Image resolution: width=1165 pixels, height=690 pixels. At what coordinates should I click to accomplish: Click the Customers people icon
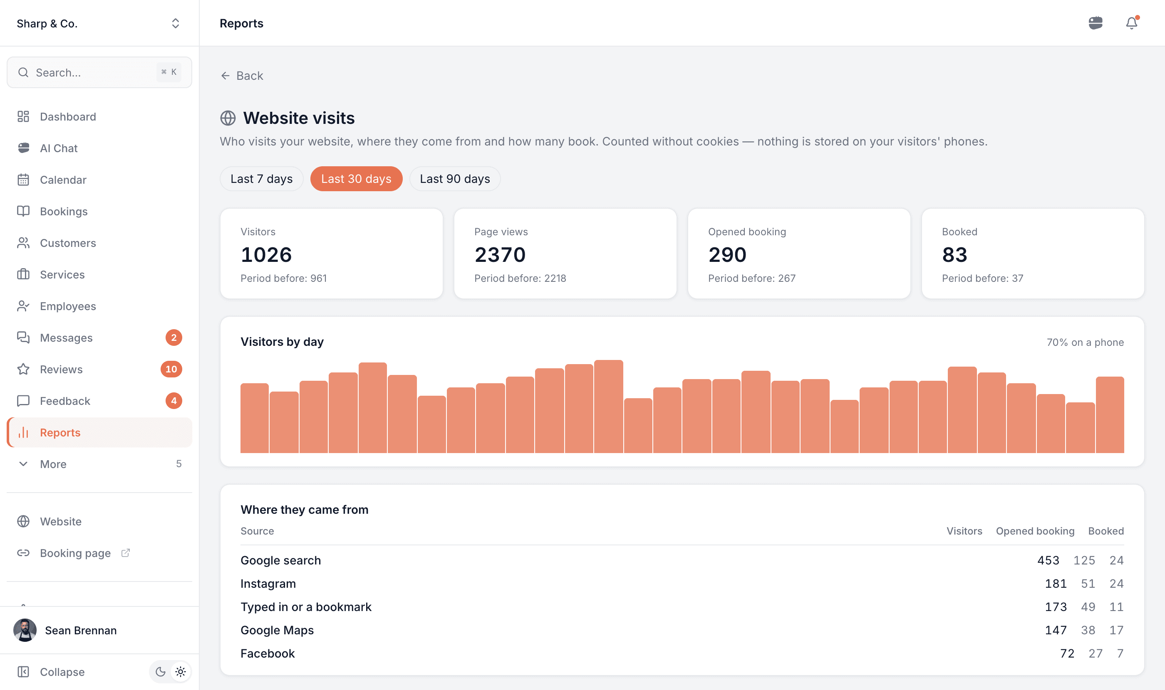(x=23, y=243)
